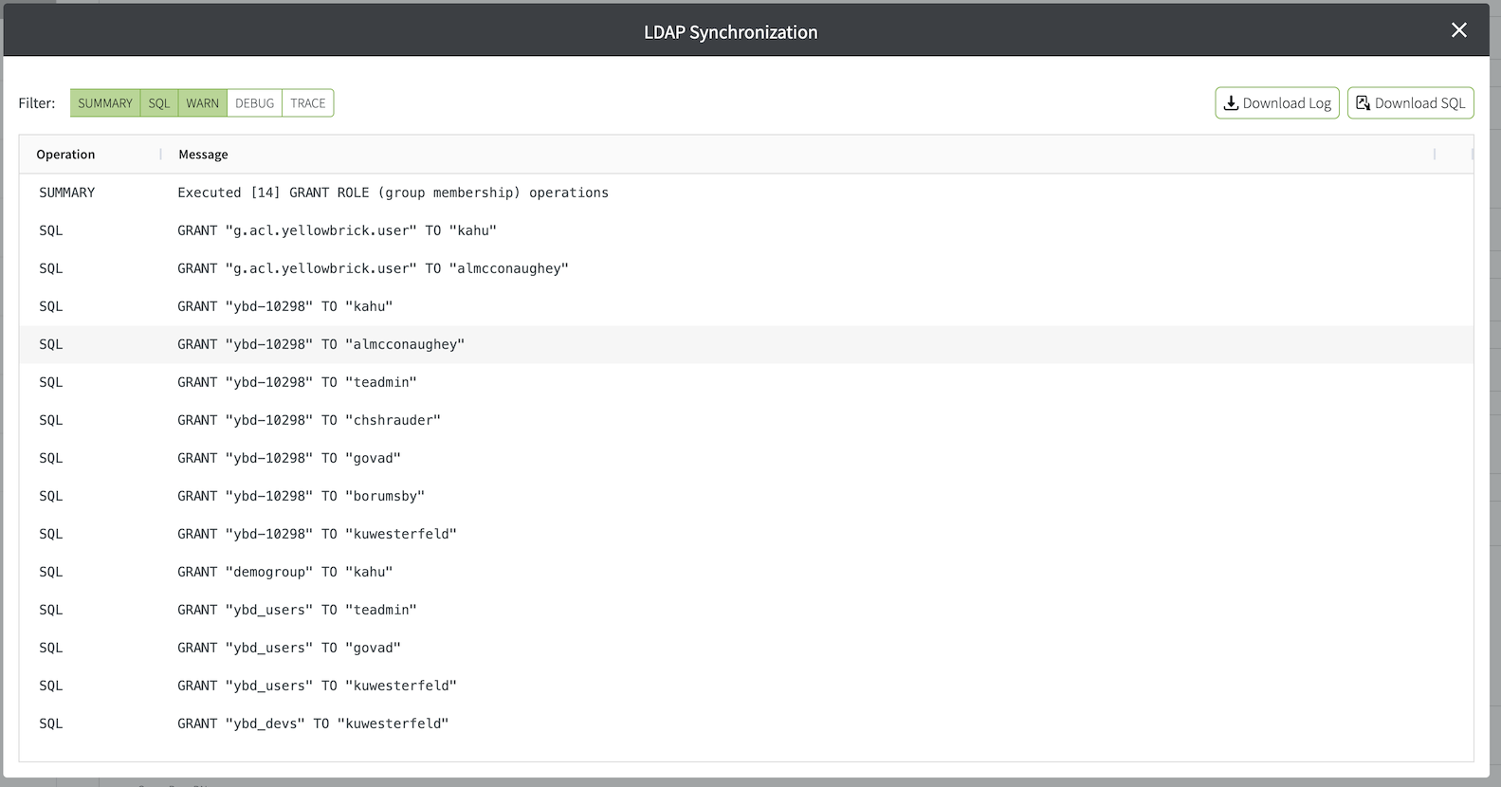Sort by the Operation column header
Viewport: 1501px width, 787px height.
pos(65,155)
